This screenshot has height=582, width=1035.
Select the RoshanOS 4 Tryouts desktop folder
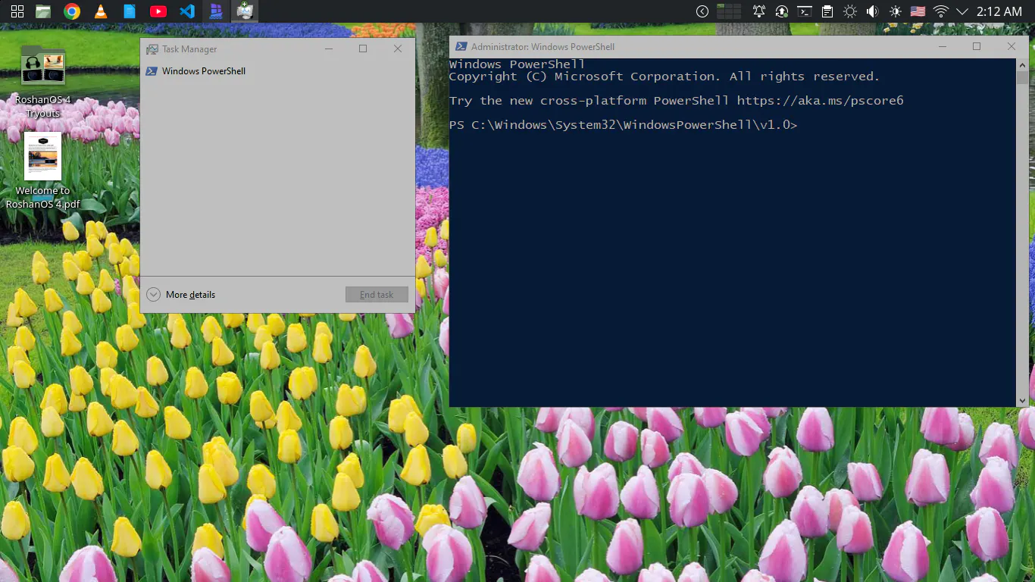tap(43, 83)
